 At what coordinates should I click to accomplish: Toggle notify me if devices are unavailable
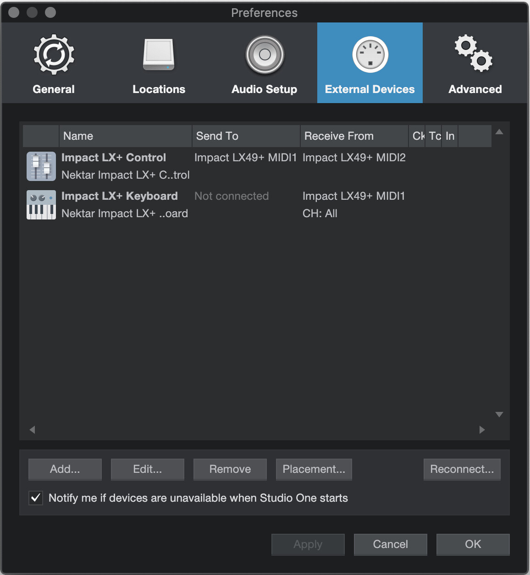point(35,498)
